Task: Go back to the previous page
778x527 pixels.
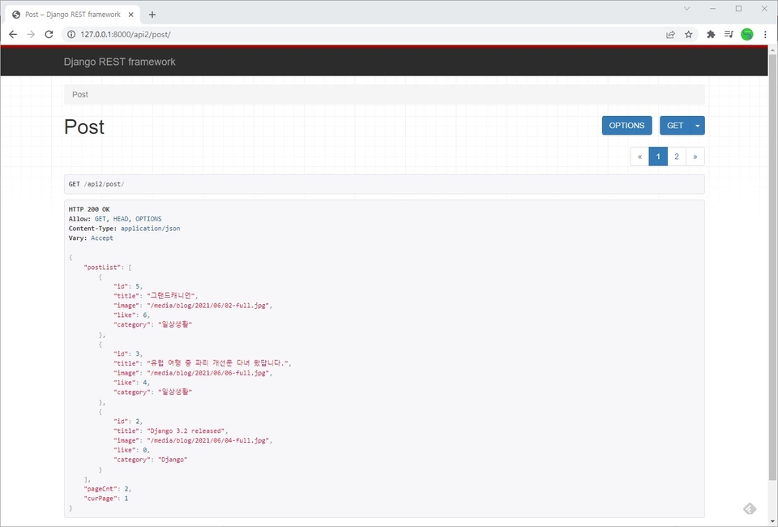Action: tap(13, 34)
